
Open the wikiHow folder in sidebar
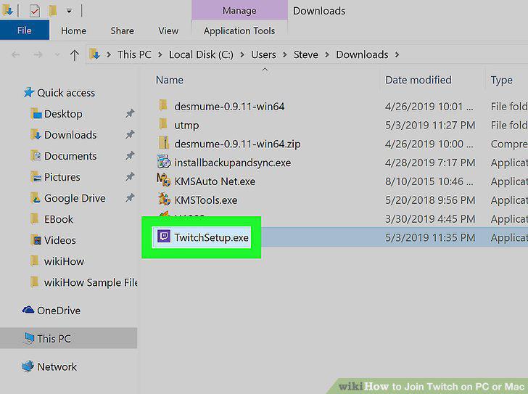(64, 261)
